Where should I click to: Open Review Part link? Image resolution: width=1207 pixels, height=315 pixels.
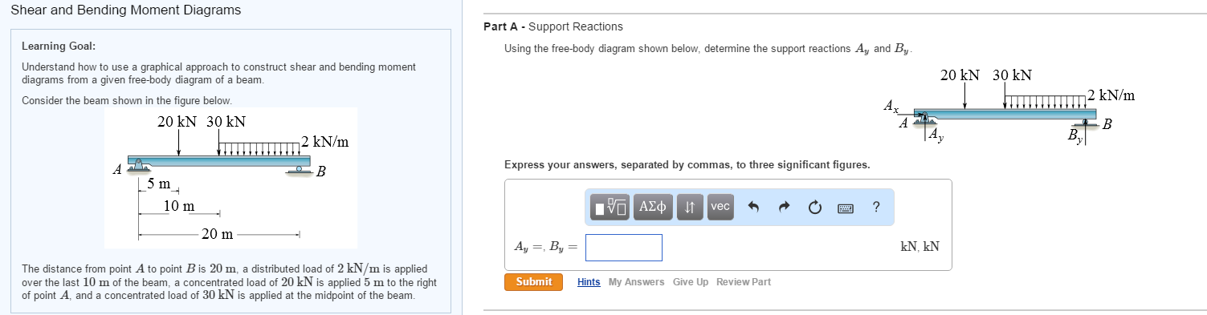point(744,282)
